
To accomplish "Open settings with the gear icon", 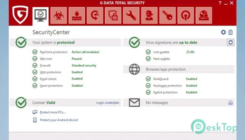I will [x=223, y=32].
